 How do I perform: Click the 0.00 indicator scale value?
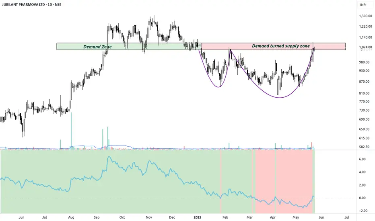(362, 198)
